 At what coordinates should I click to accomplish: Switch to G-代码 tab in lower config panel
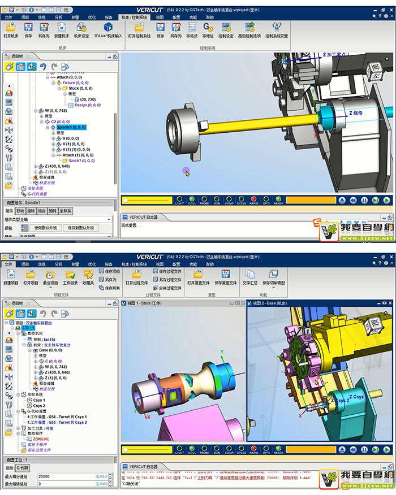pos(22,468)
